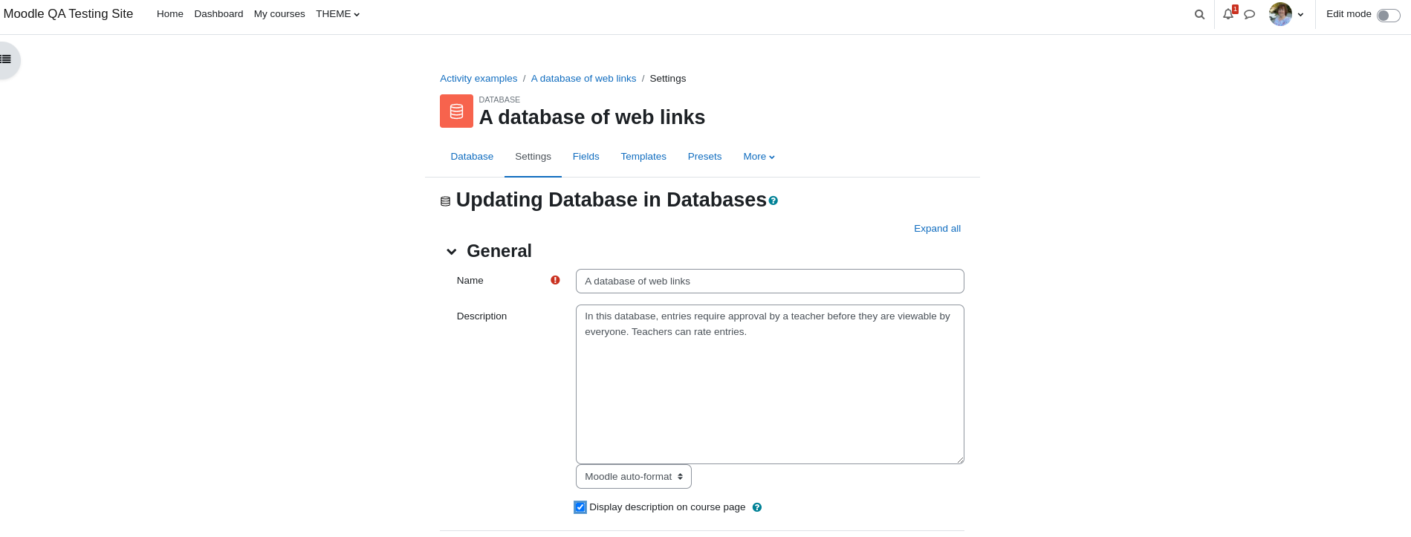This screenshot has height=537, width=1411.
Task: Toggle Edit mode switch
Action: [x=1388, y=16]
